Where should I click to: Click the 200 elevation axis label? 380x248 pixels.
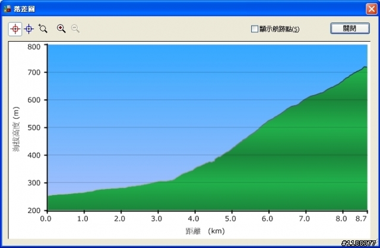[34, 211]
